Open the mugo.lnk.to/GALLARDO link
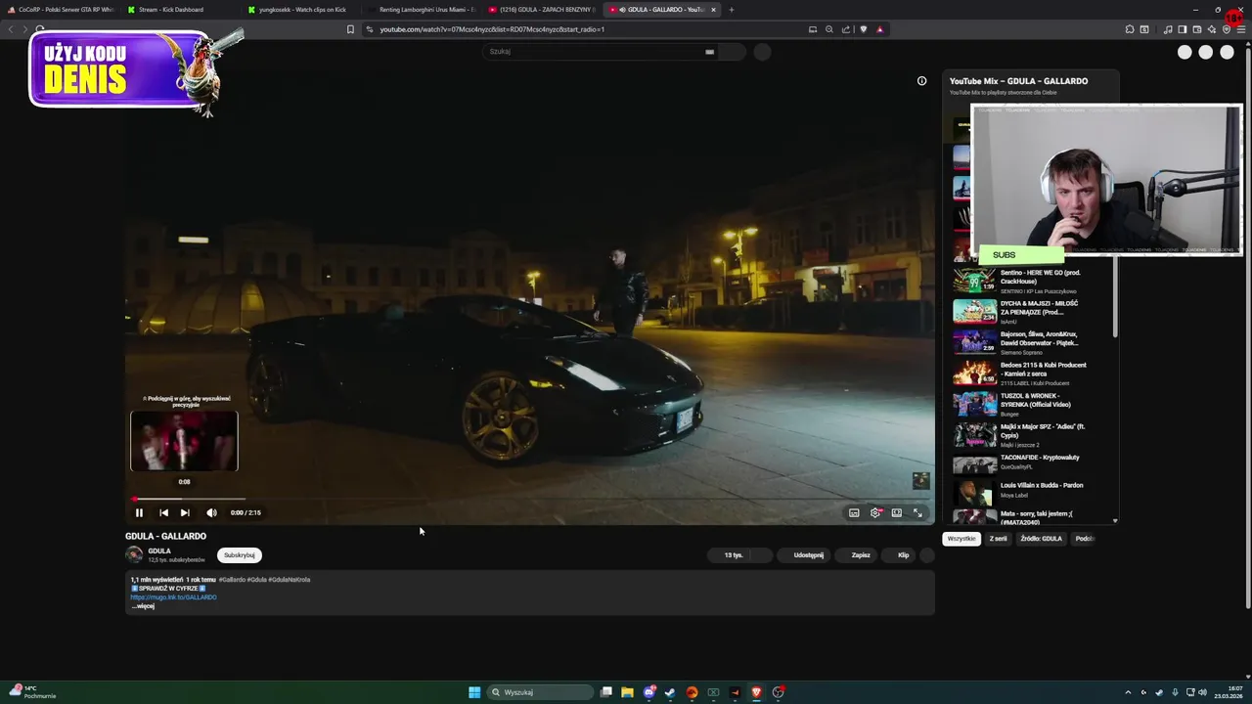 [173, 596]
